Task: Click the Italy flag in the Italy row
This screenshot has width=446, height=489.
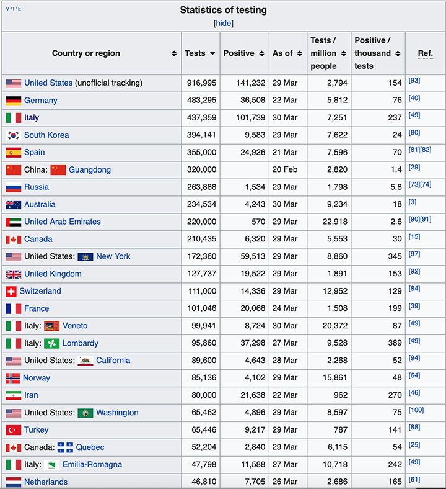Action: (14, 118)
